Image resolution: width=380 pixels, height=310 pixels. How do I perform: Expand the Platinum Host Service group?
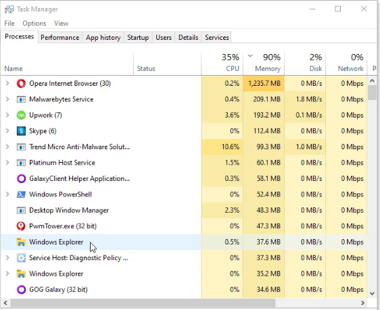(7, 163)
